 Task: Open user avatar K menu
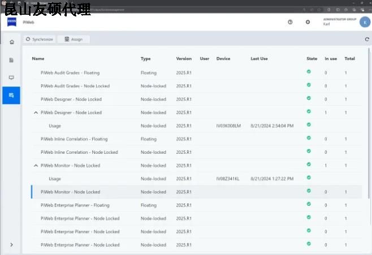pos(365,22)
